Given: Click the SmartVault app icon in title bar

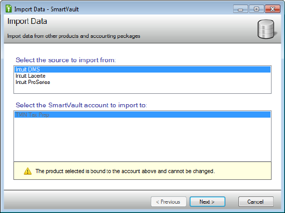Looking at the screenshot, I should [8, 9].
